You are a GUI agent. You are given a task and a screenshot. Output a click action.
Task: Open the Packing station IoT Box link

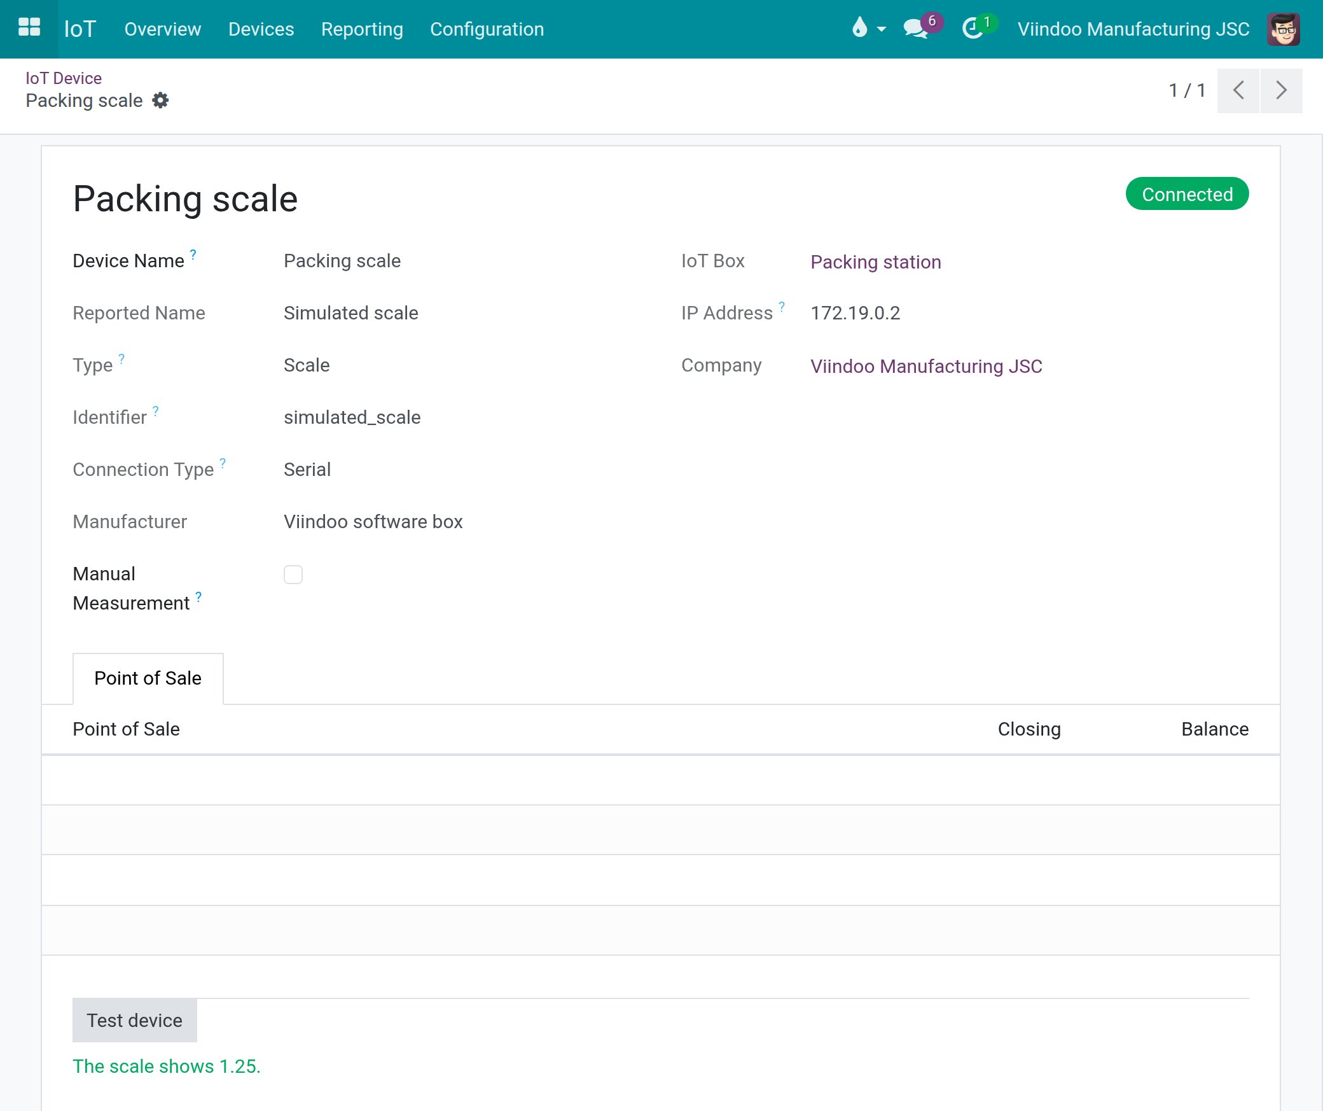click(876, 262)
